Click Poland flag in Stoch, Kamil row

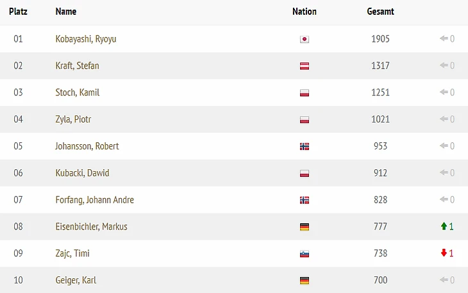[x=305, y=93]
